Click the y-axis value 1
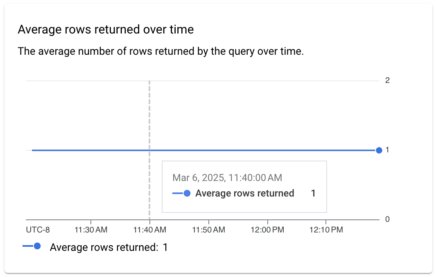436x277 pixels. pos(387,150)
